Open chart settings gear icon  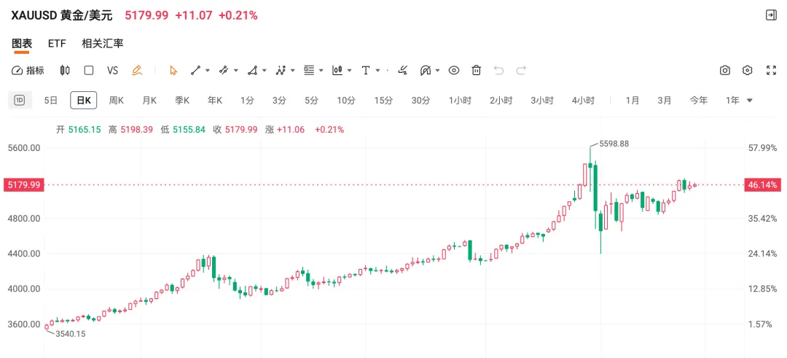point(747,71)
